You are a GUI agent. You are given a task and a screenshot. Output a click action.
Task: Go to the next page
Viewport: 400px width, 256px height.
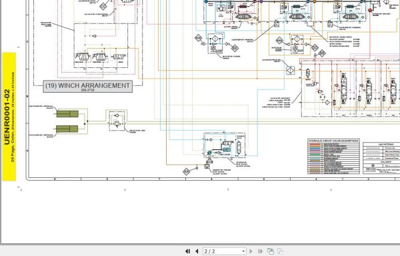251,251
